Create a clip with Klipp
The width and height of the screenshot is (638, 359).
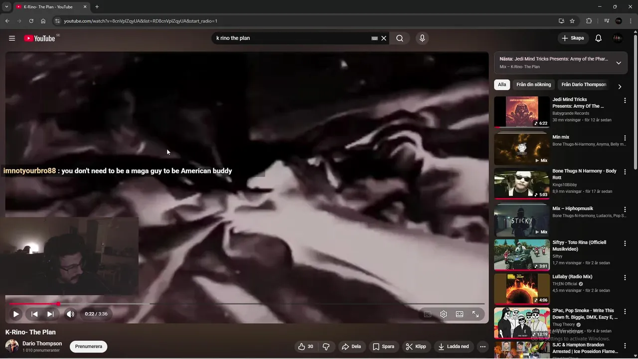click(416, 347)
